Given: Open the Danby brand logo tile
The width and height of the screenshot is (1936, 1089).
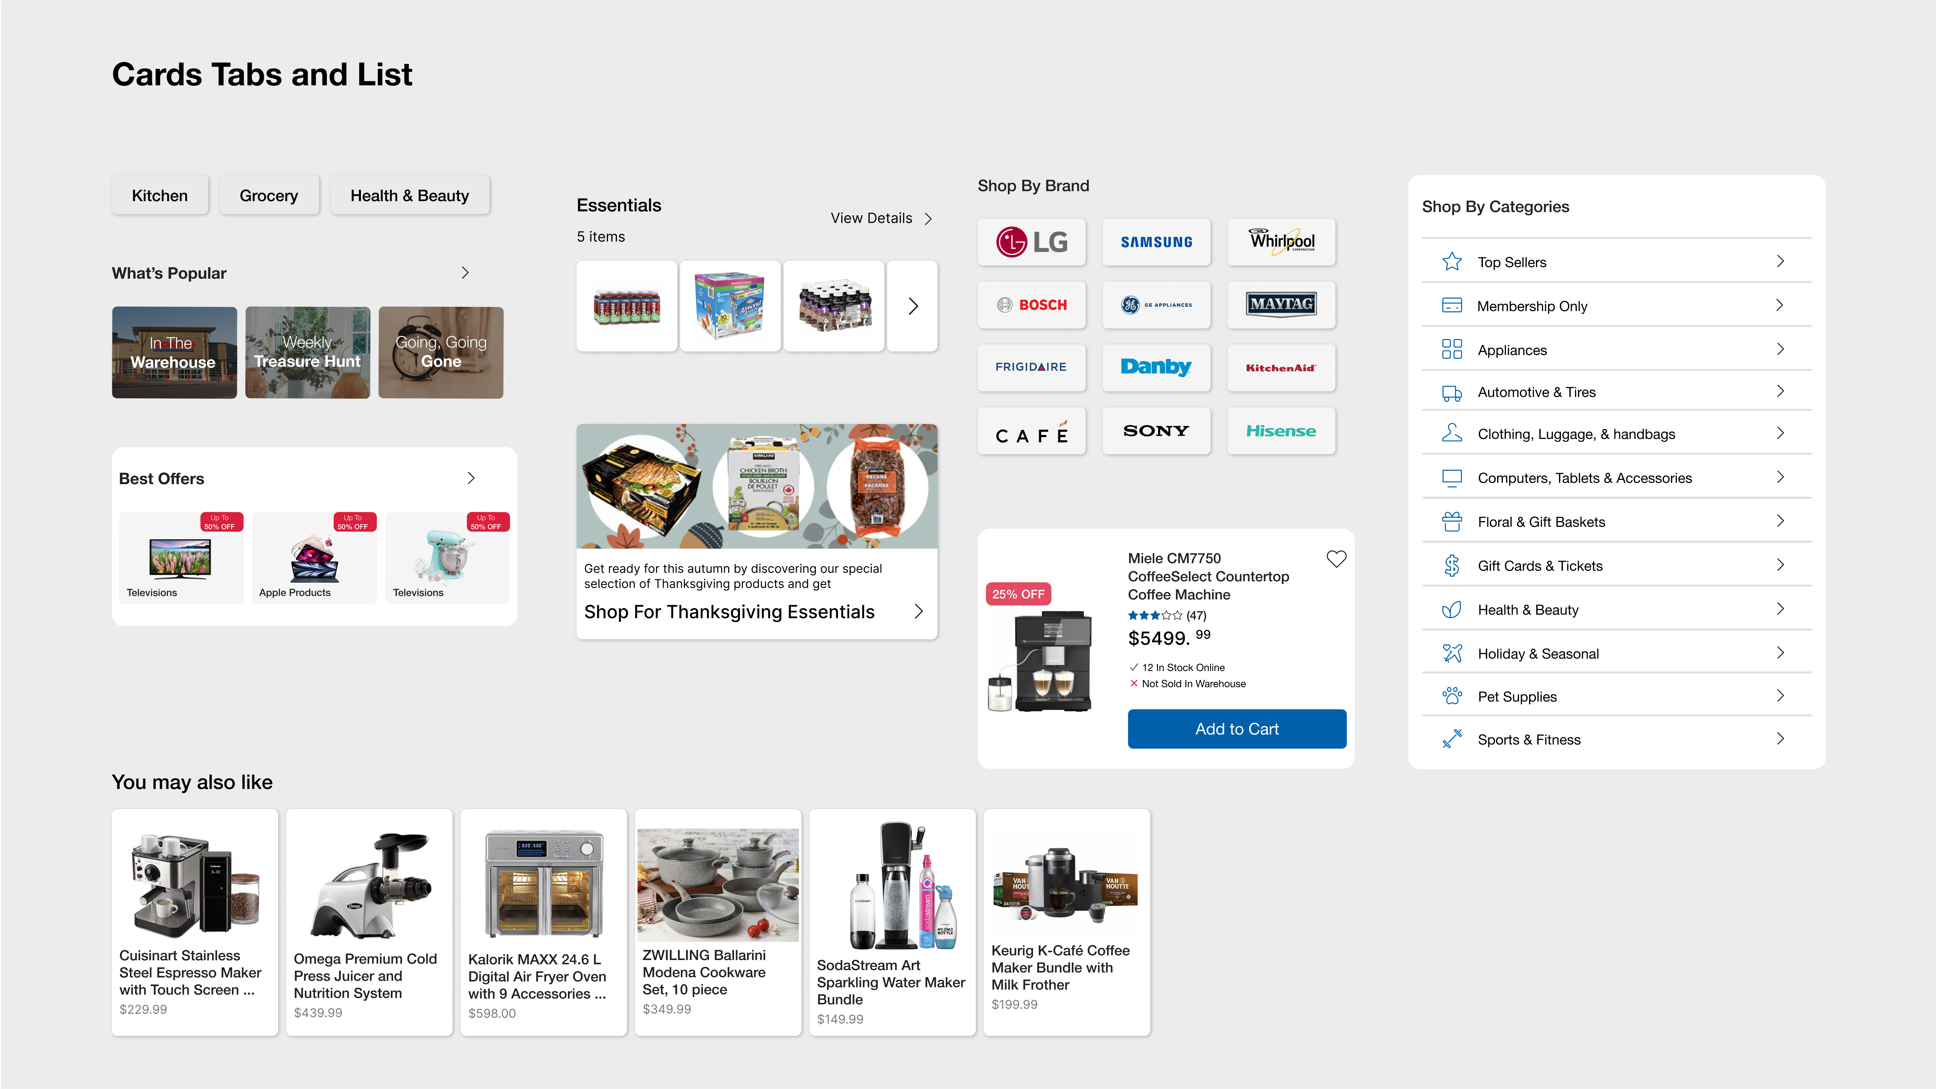Looking at the screenshot, I should click(1156, 368).
